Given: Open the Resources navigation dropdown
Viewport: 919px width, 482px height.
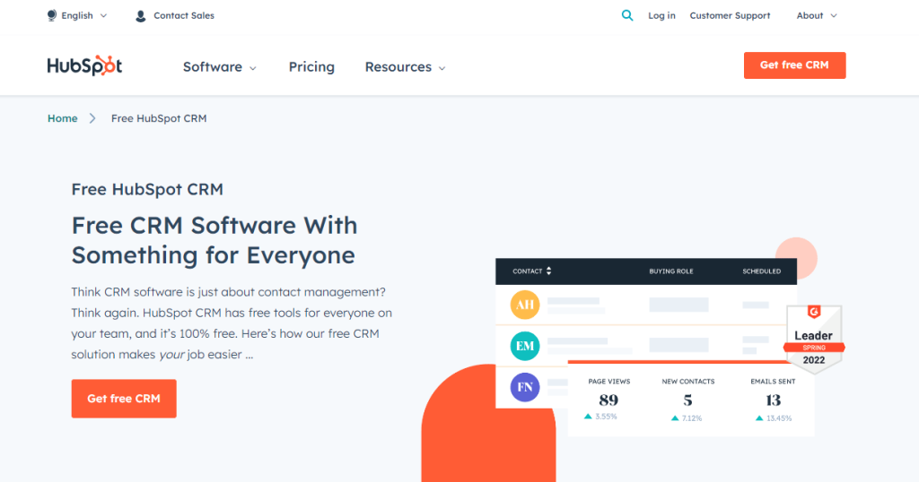Looking at the screenshot, I should (x=405, y=67).
